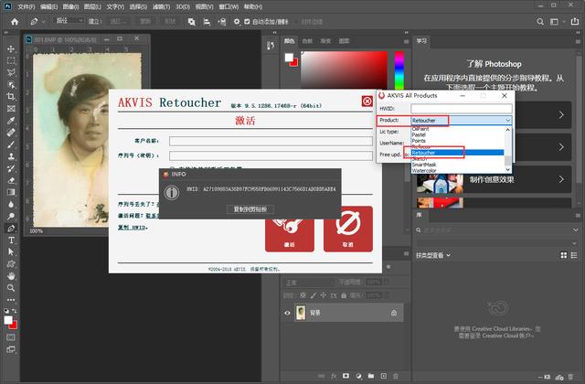Choose Watercolor in the product list
Image resolution: width=585 pixels, height=384 pixels.
(x=457, y=171)
